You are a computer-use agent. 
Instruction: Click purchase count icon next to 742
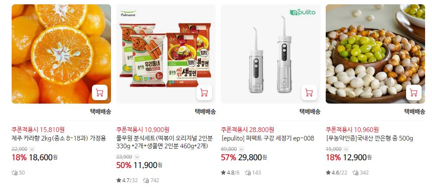click(146, 181)
